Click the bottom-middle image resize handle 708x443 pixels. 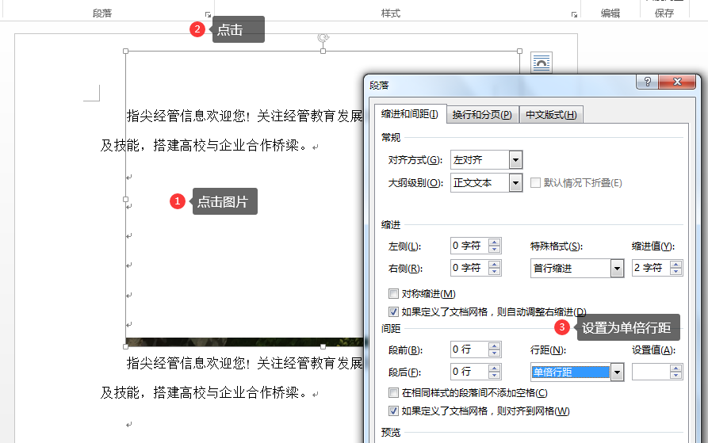323,346
